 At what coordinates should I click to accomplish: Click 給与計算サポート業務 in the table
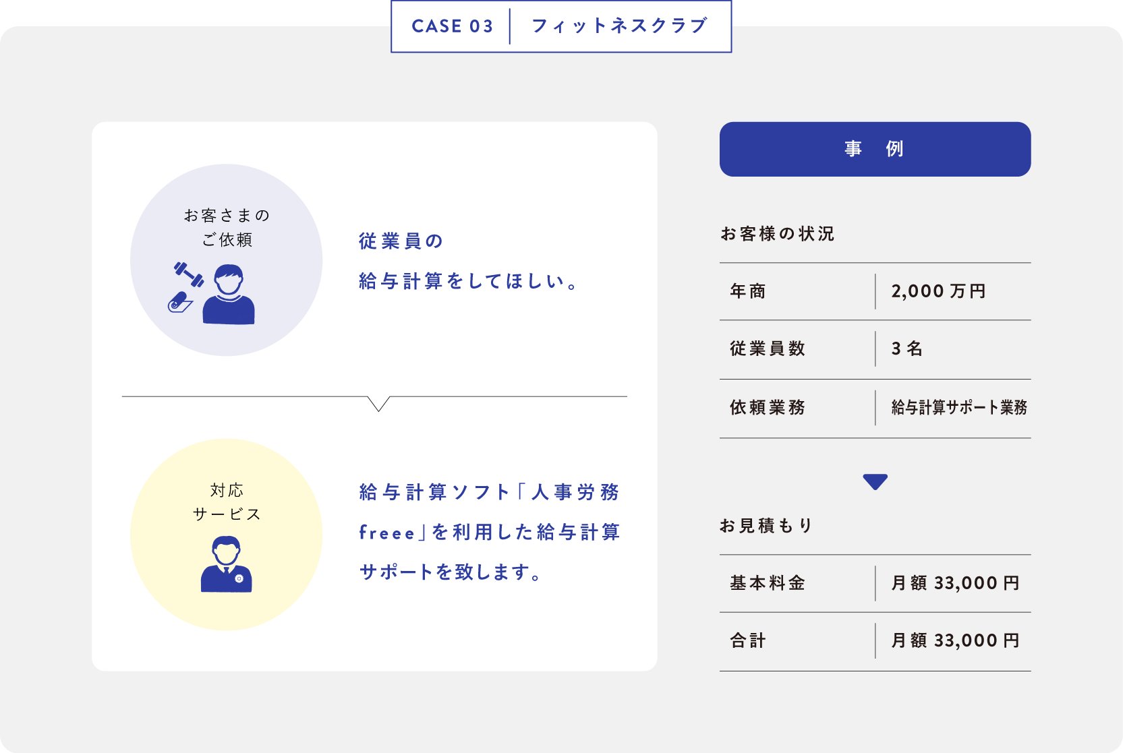point(958,407)
